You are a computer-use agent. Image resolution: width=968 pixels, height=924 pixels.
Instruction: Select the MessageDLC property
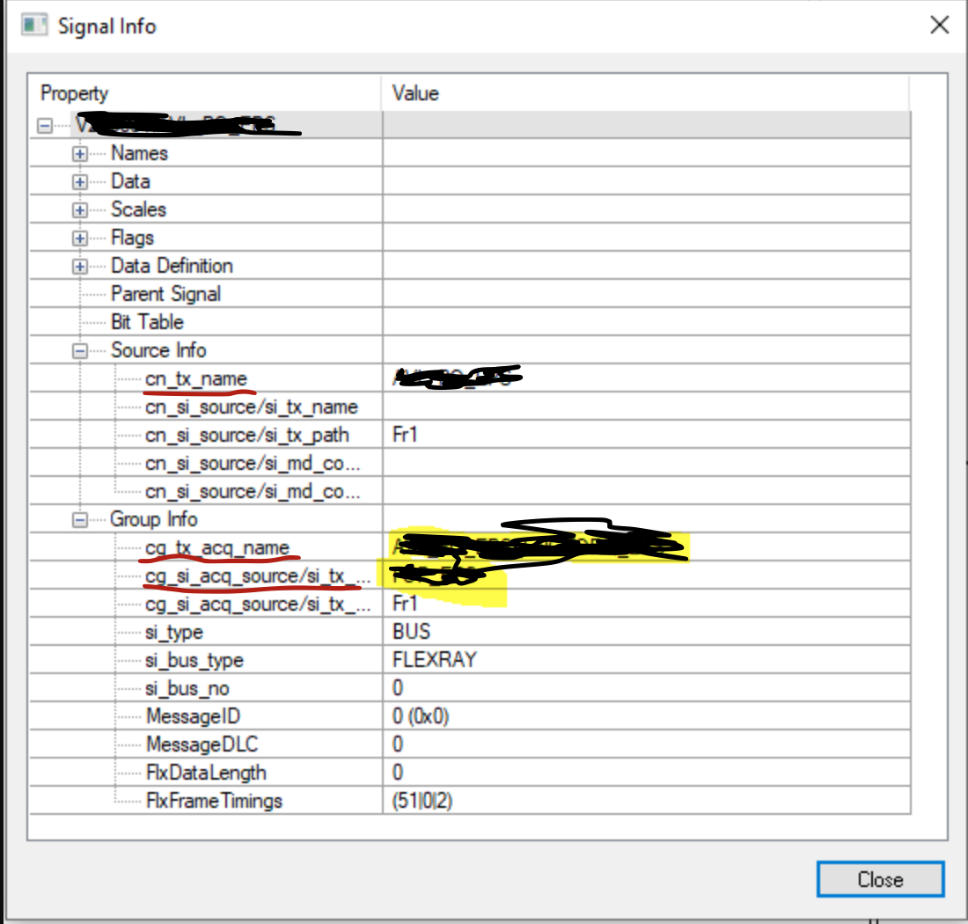[x=202, y=744]
